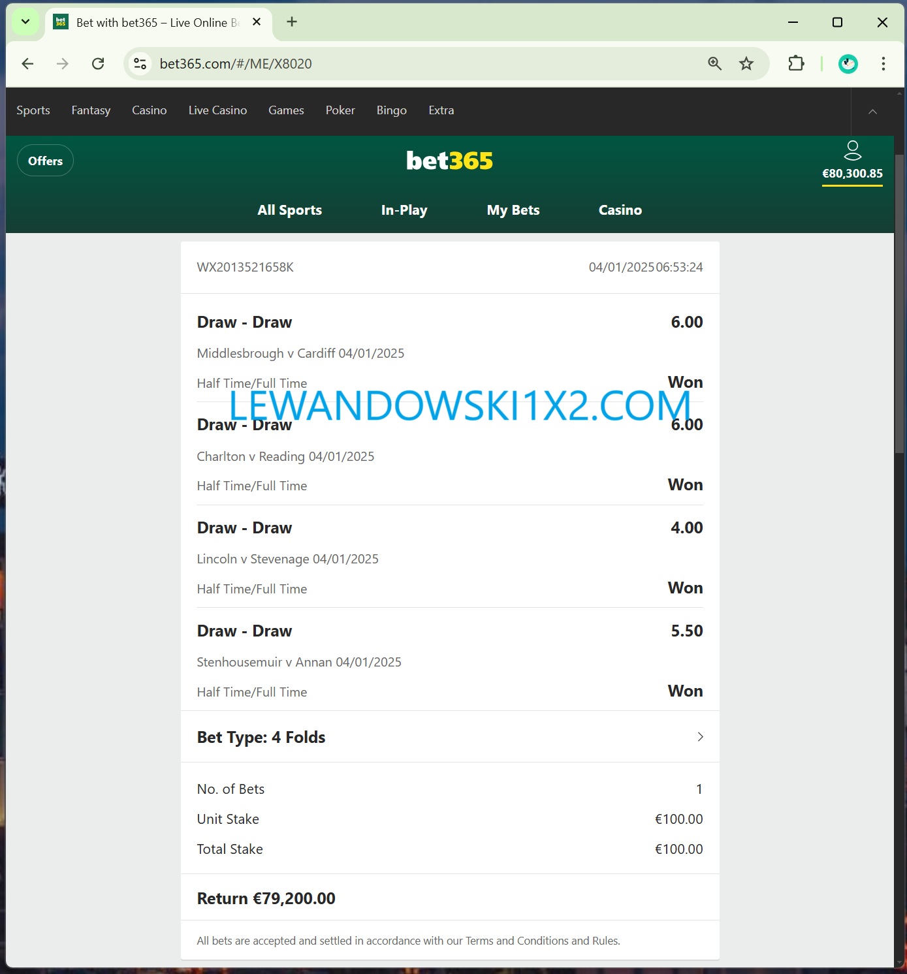Open the Chrome three-dot menu

pyautogui.click(x=883, y=63)
